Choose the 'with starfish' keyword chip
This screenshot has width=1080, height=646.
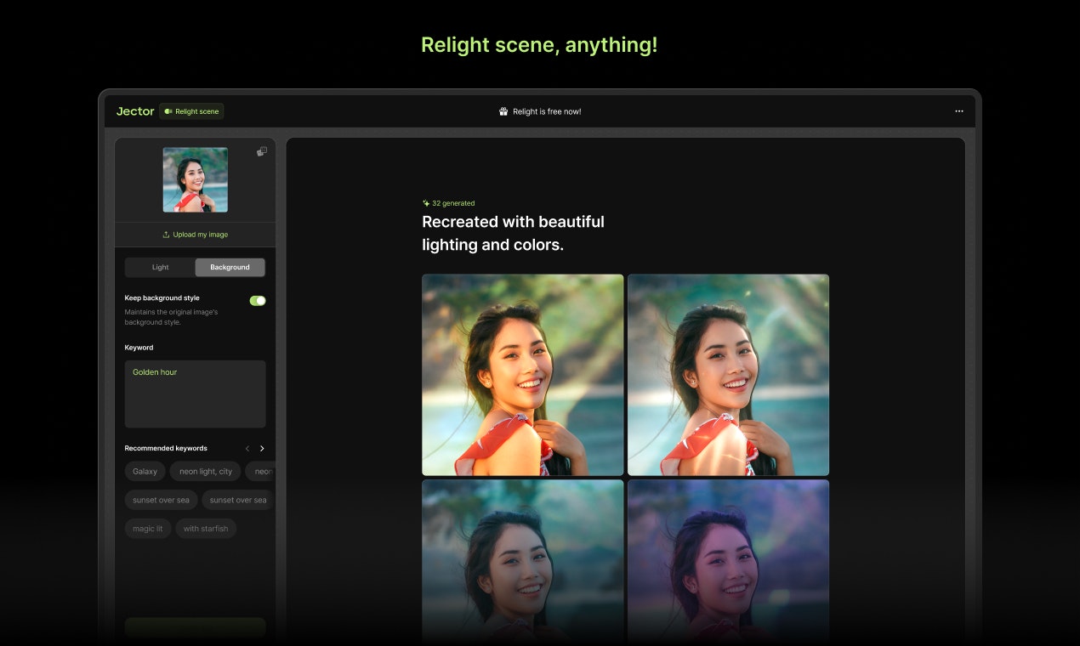point(206,529)
